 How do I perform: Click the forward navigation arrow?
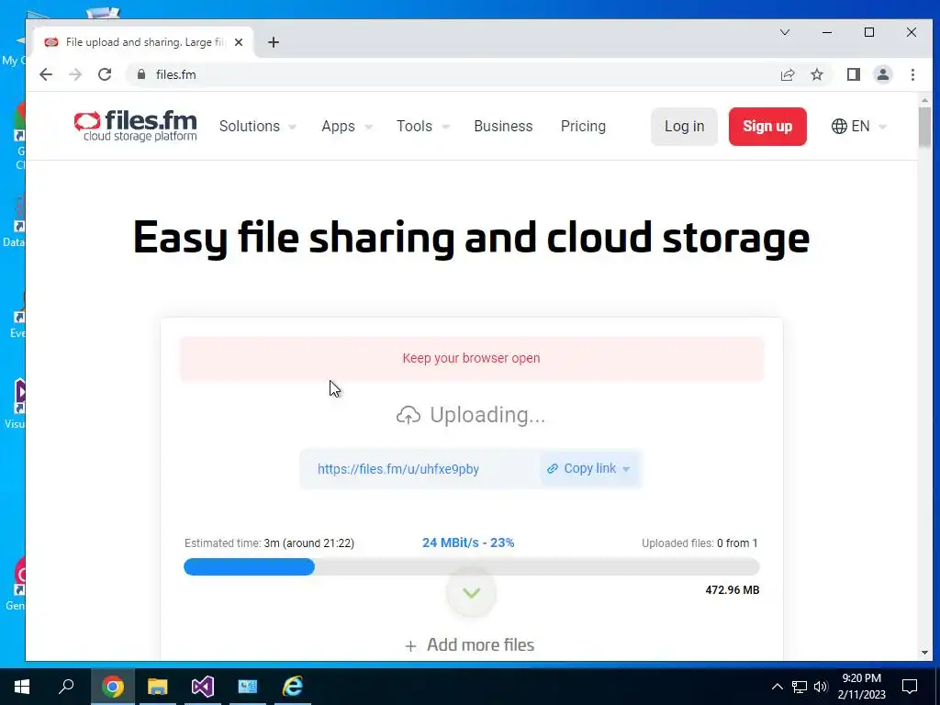point(75,74)
